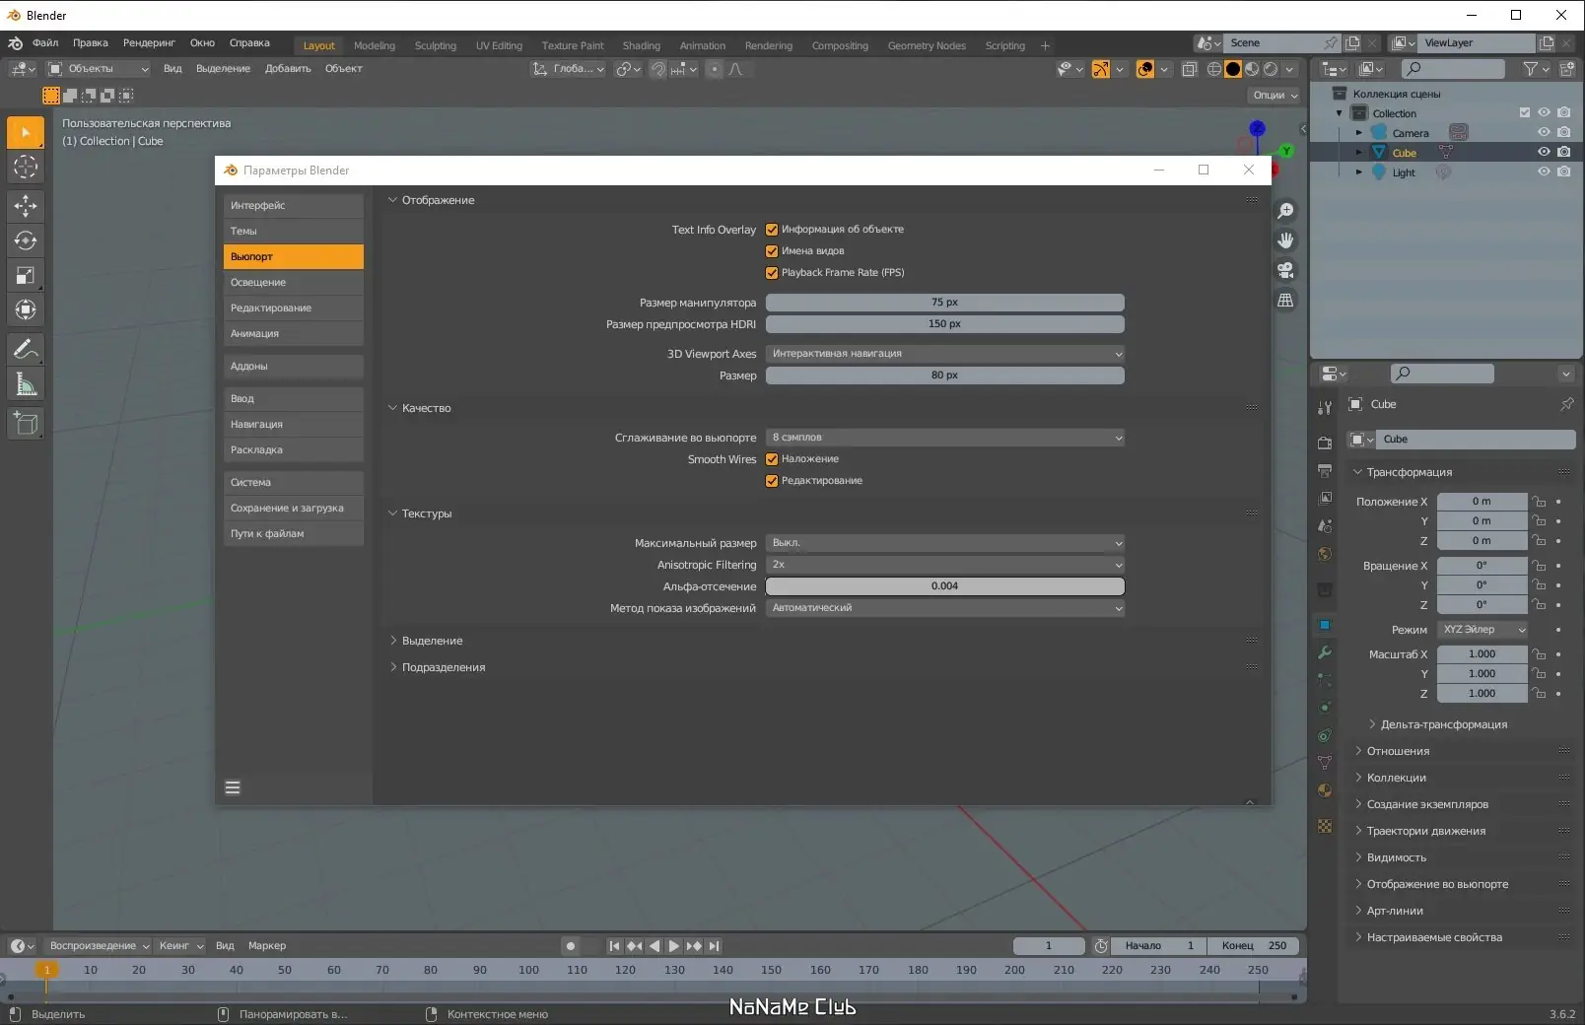Screen dimensions: 1585x1025
Task: Select the Annotate pencil tool
Action: click(x=26, y=349)
